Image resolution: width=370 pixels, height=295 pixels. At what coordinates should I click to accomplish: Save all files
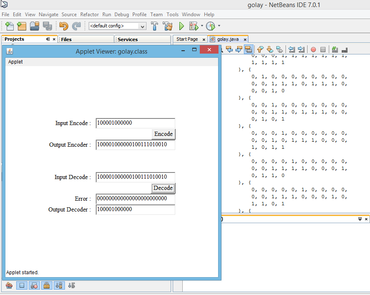pos(47,26)
